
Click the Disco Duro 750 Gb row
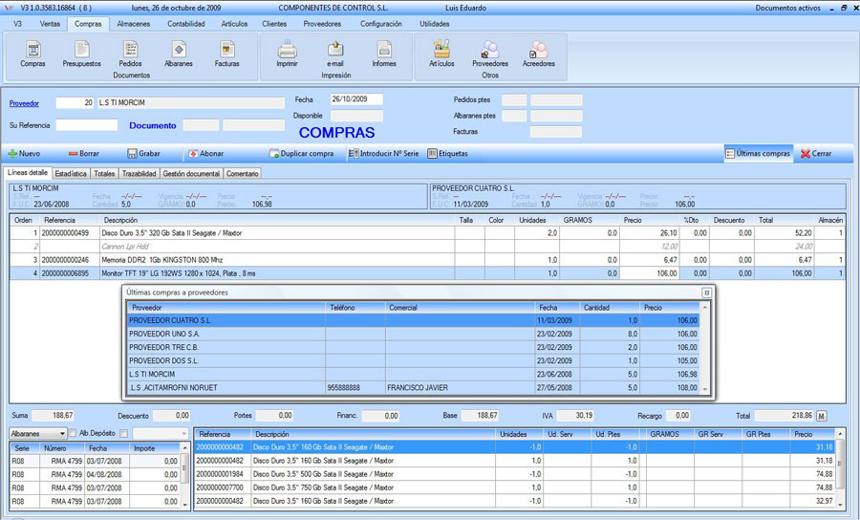tap(514, 487)
